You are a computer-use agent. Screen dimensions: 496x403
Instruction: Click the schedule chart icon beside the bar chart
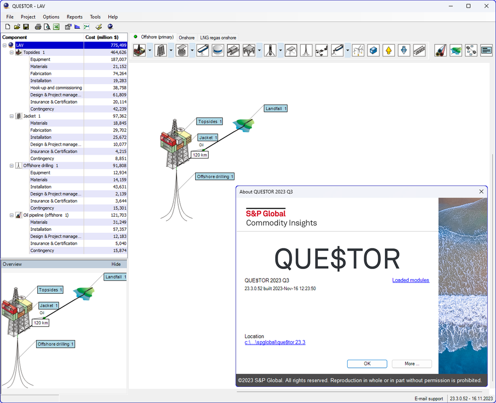click(x=87, y=27)
